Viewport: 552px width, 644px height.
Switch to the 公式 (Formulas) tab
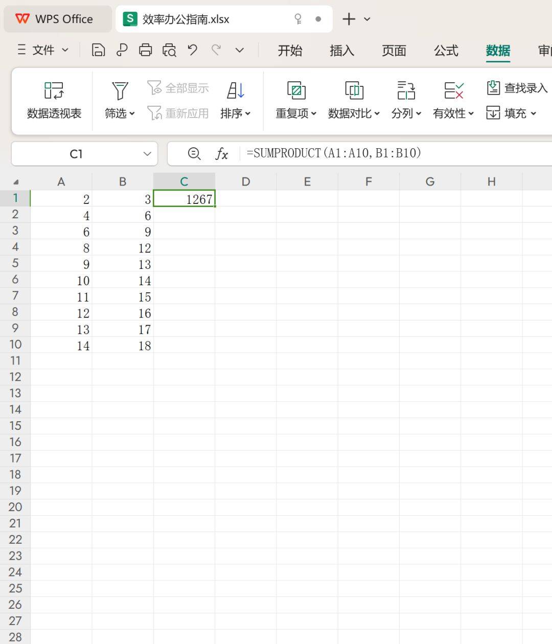point(446,51)
